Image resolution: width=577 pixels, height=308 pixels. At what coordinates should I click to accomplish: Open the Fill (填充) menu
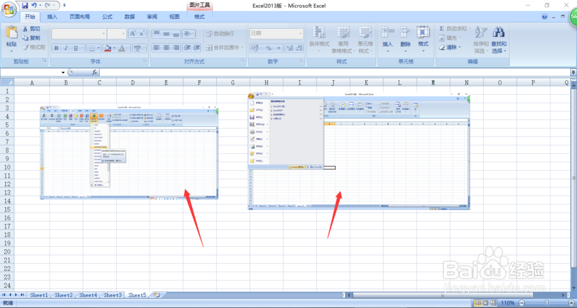[449, 38]
